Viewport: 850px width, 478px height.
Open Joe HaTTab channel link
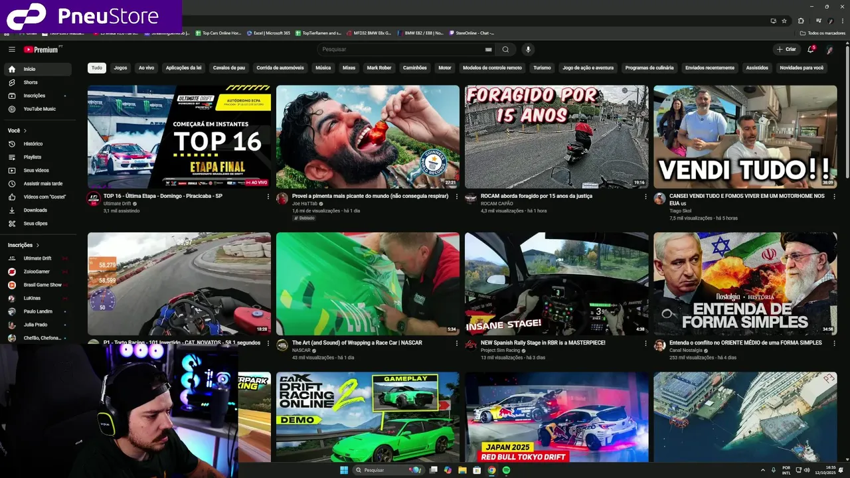click(x=305, y=204)
